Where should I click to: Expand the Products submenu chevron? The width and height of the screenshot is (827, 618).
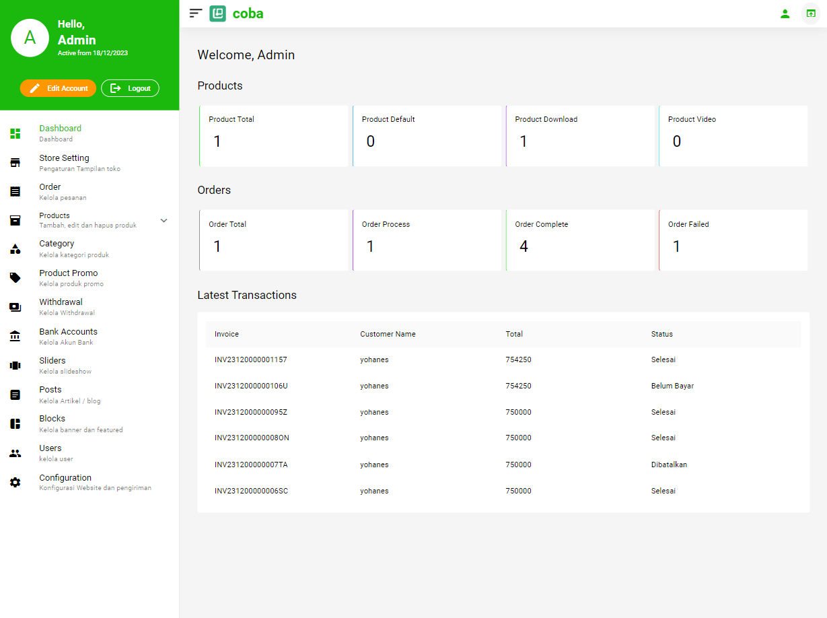point(164,221)
